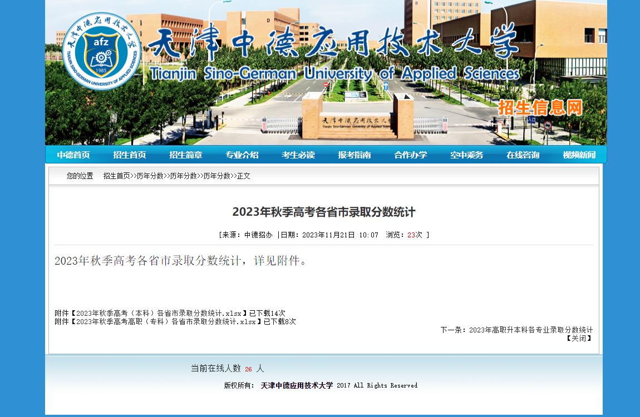Viewport: 640px width, 417px height.
Task: Click the article title 2023年秋季高考各省市录取分数统计
Action: pos(324,212)
